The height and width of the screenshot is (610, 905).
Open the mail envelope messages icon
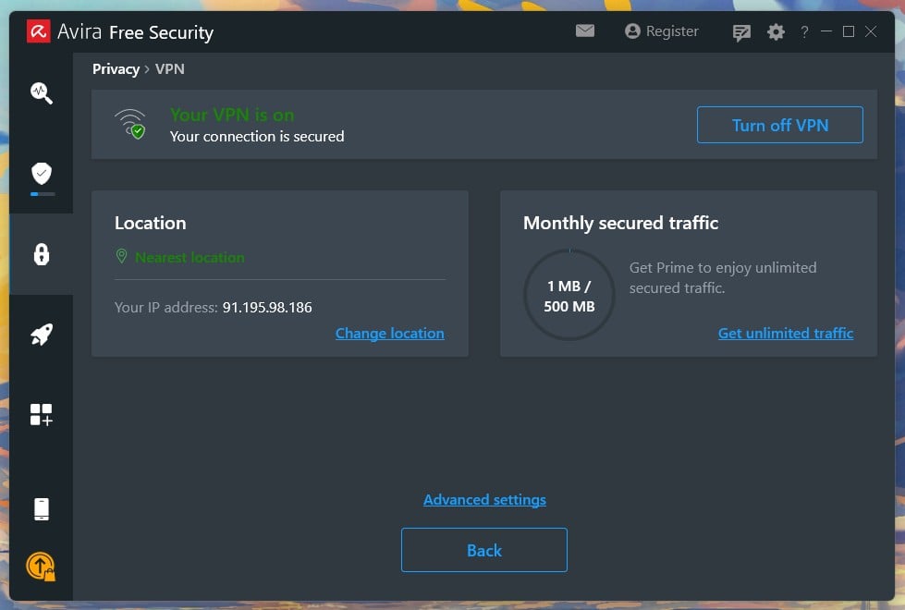click(584, 30)
